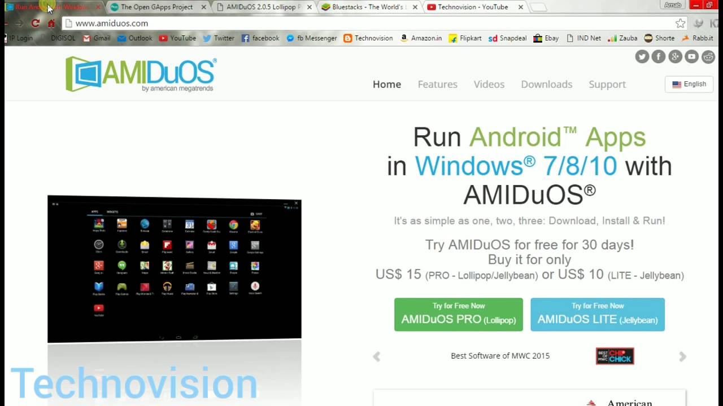Viewport: 723px width, 406px height.
Task: Click the Chip Chick award badge
Action: click(x=615, y=356)
